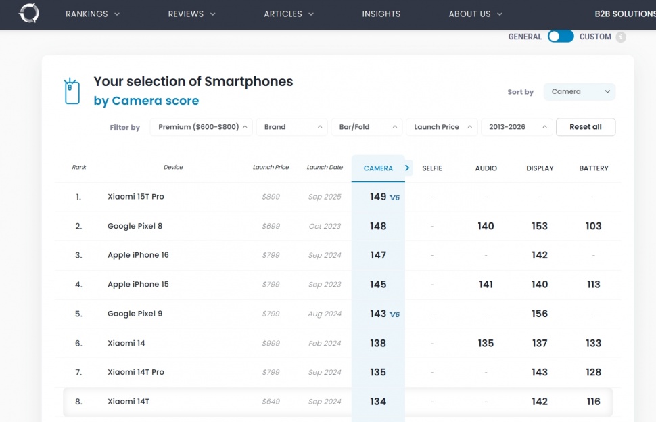The width and height of the screenshot is (656, 422).
Task: Open the Brand filter dropdown
Action: coord(291,127)
